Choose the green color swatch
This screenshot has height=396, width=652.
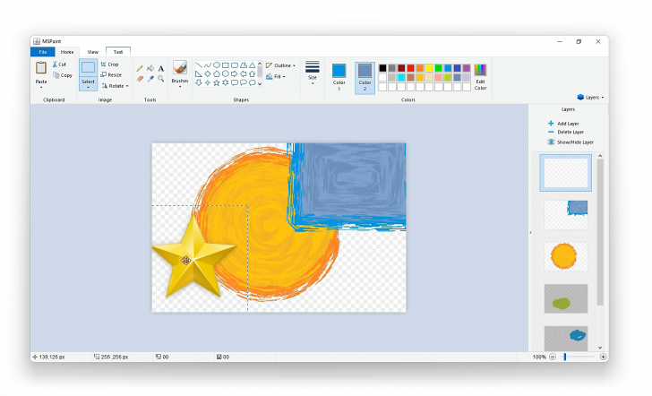pyautogui.click(x=438, y=68)
